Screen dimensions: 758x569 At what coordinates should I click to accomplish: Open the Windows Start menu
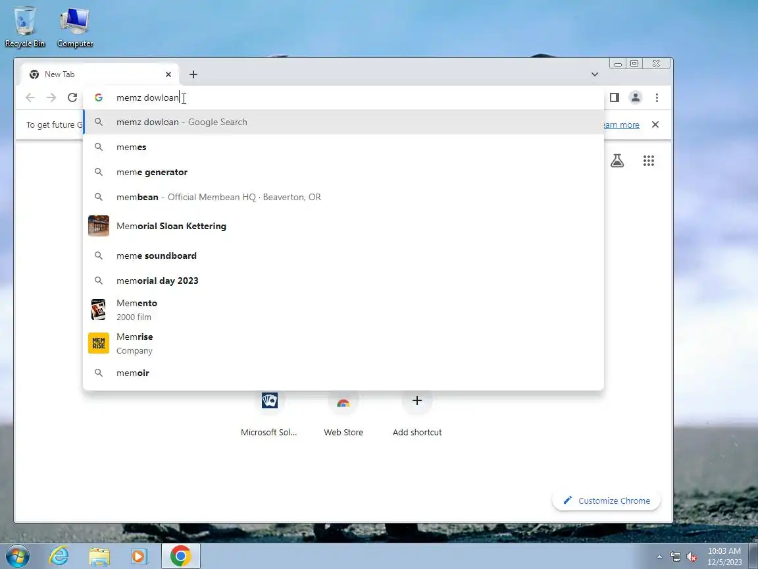[17, 556]
